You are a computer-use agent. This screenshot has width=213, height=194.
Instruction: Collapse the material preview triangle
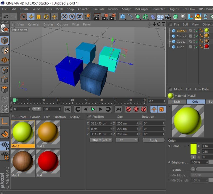[x=169, y=106]
